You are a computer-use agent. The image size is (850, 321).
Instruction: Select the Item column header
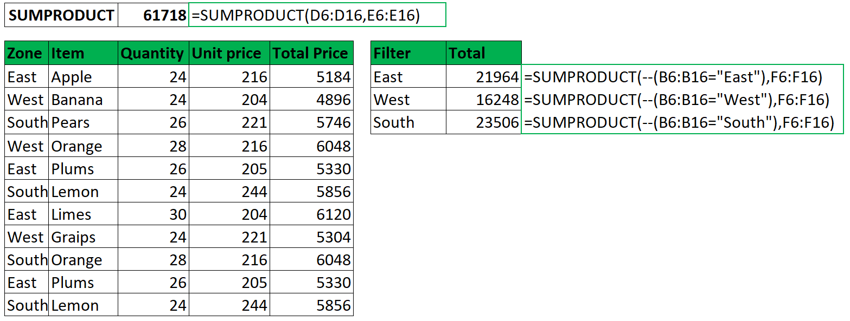pyautogui.click(x=83, y=53)
